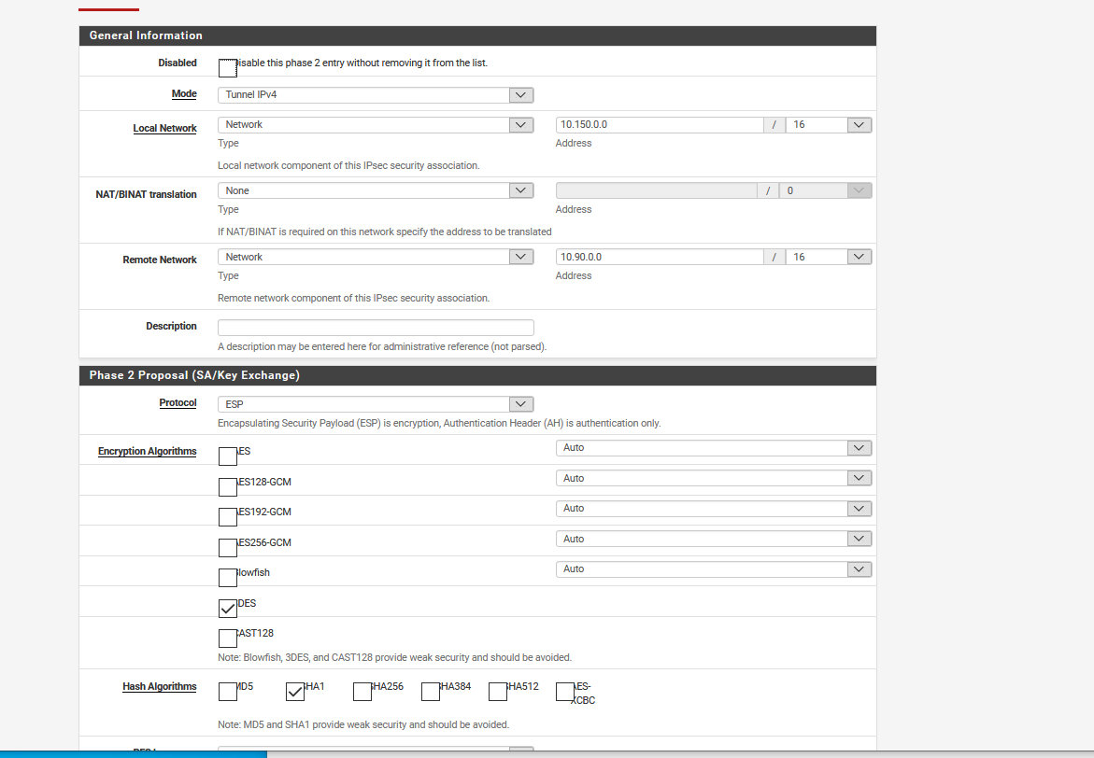Open the Remote Network type dropdown
This screenshot has width=1094, height=758.
click(376, 257)
